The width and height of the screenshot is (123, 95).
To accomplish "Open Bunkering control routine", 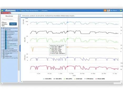I will [12, 41].
